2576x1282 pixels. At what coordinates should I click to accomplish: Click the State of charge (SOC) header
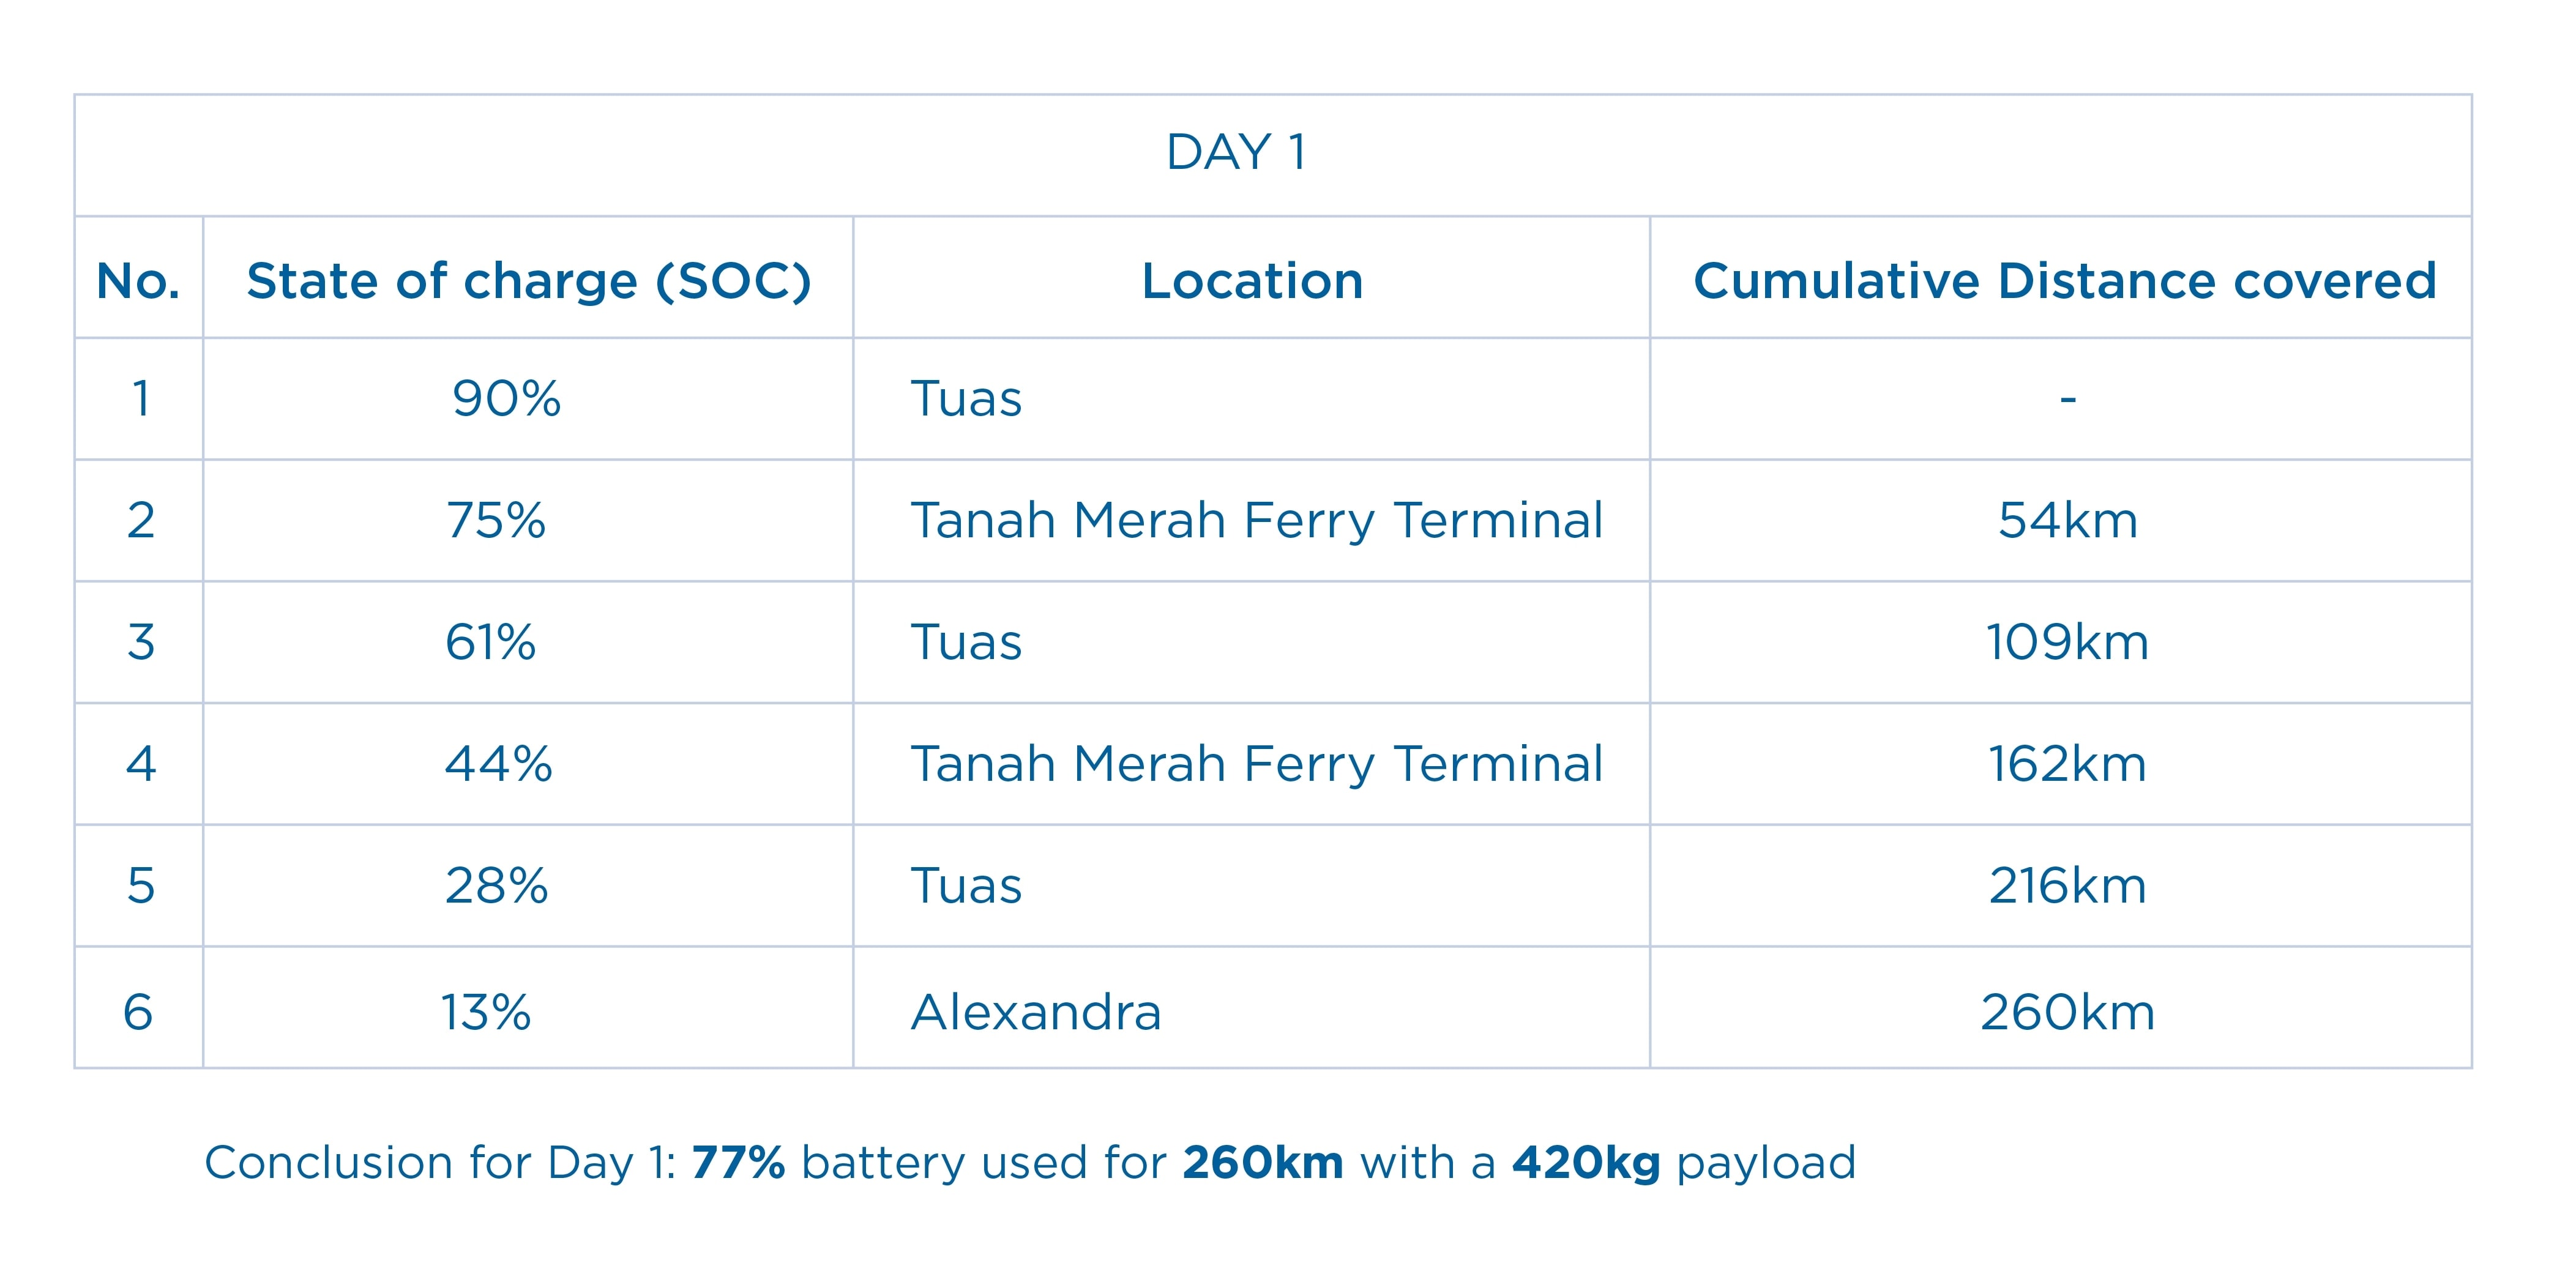(x=529, y=281)
